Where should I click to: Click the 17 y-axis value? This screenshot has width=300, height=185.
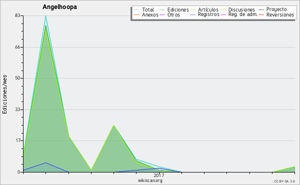pyautogui.click(x=17, y=140)
